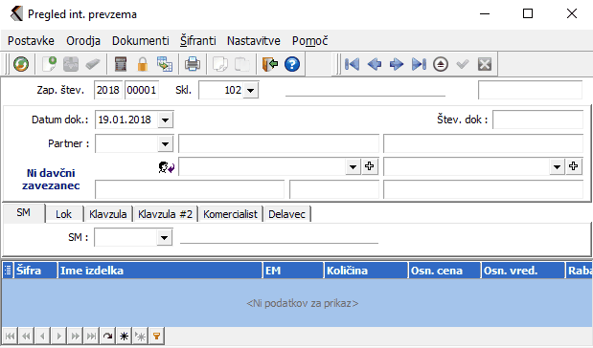This screenshot has width=593, height=348.
Task: Sort by the EM column header
Action: point(293,271)
